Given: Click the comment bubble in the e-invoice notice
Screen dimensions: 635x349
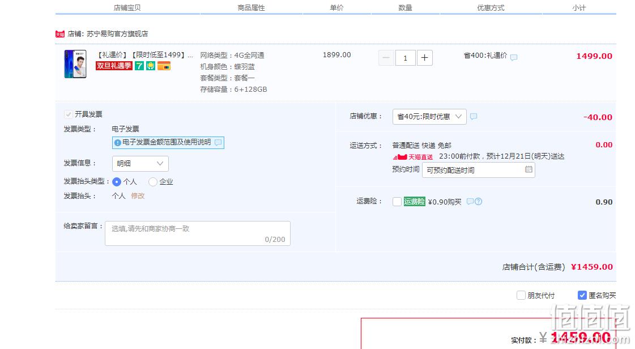Looking at the screenshot, I should tap(218, 143).
